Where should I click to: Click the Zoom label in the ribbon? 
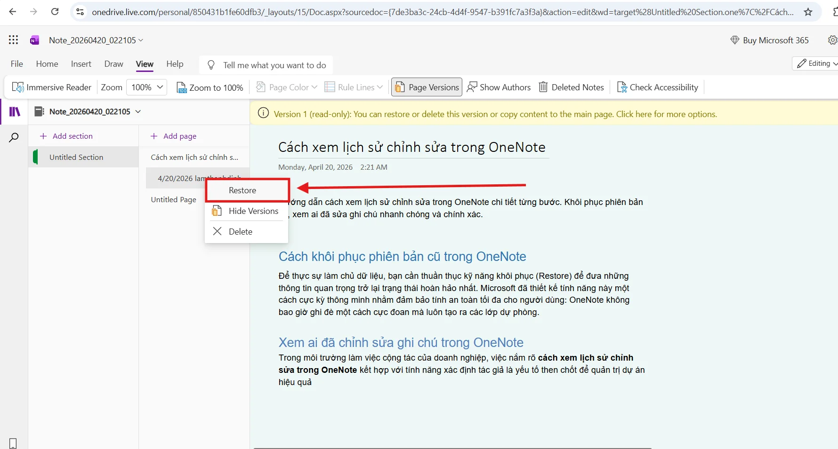112,87
